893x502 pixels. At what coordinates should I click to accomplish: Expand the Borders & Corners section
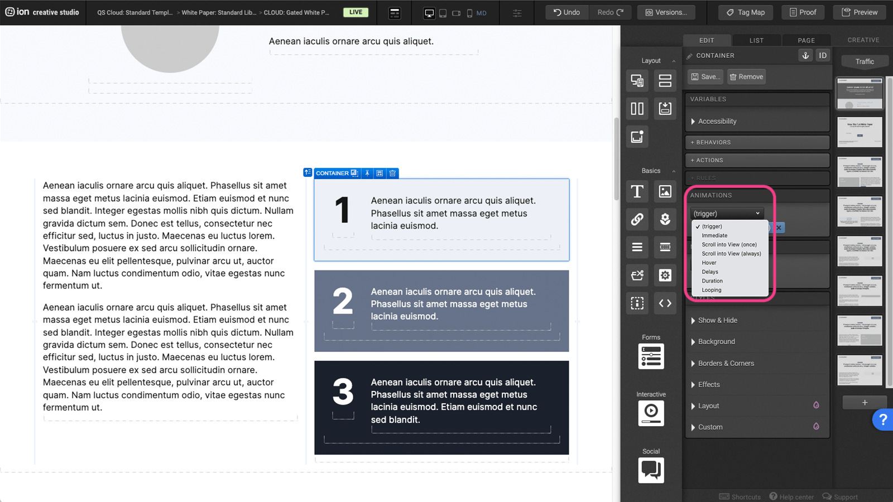click(x=726, y=363)
